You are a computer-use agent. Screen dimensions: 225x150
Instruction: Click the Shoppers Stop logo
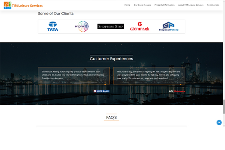pos(110,26)
